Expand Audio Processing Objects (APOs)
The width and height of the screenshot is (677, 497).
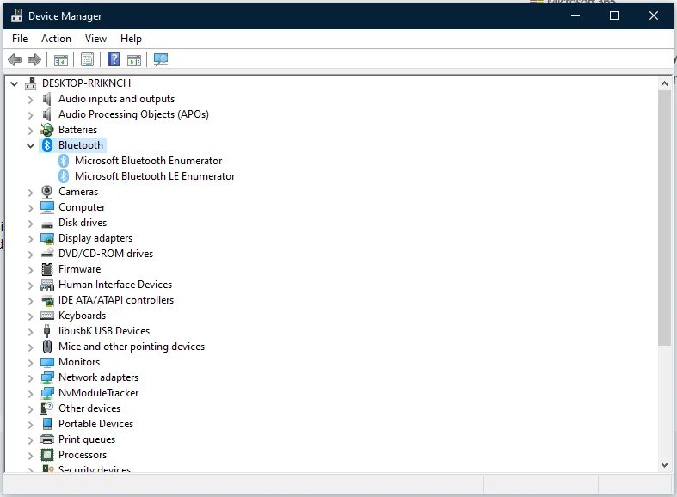coord(30,115)
